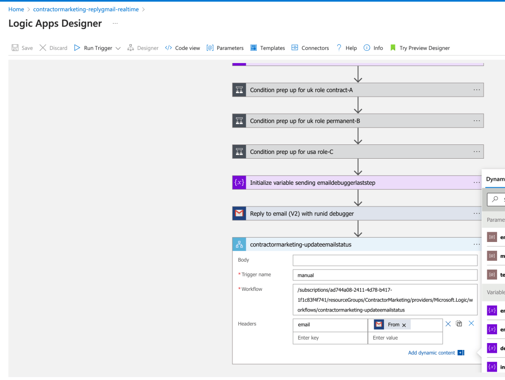
Task: Expand Reply to email (V2) step
Action: [x=358, y=213]
